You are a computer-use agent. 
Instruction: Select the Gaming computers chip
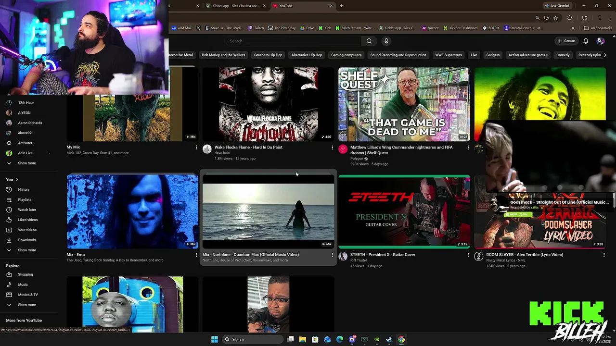click(x=346, y=55)
